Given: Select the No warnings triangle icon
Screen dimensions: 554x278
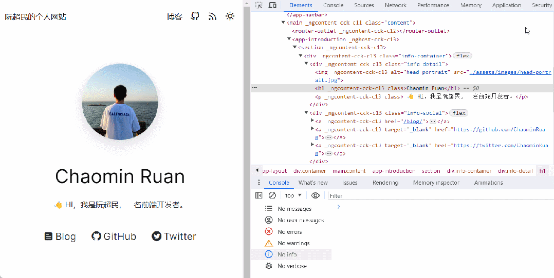Looking at the screenshot, I should click(268, 243).
